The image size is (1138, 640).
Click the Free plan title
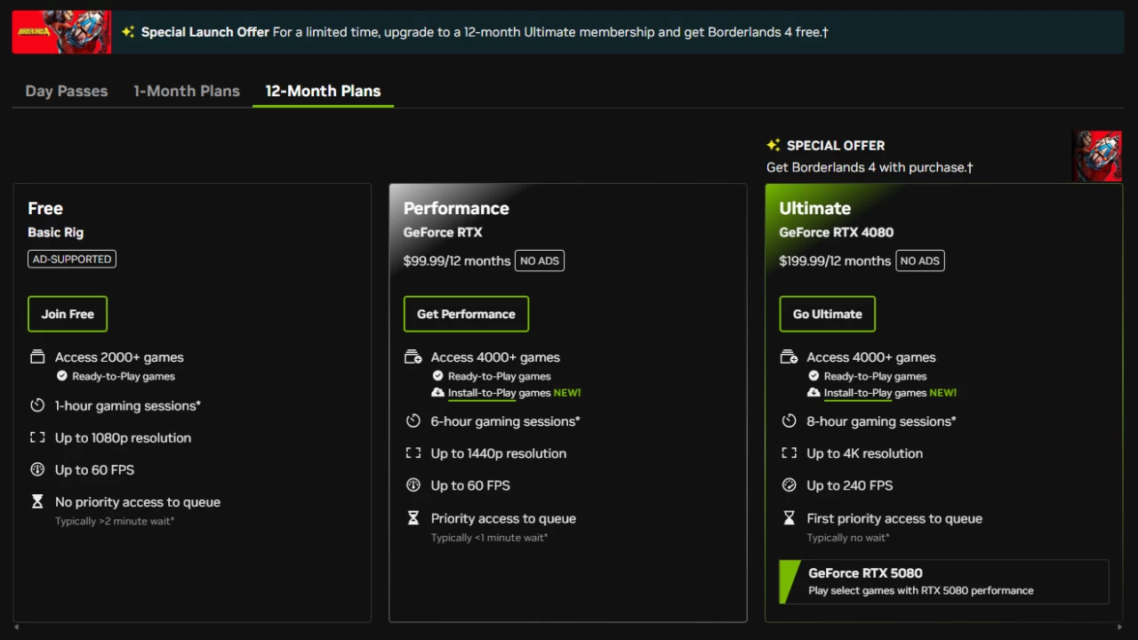pyautogui.click(x=45, y=209)
